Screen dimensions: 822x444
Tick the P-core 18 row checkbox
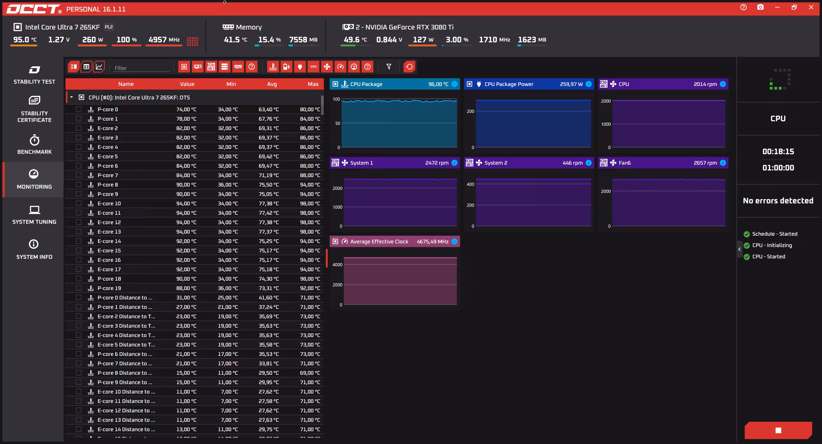(79, 279)
